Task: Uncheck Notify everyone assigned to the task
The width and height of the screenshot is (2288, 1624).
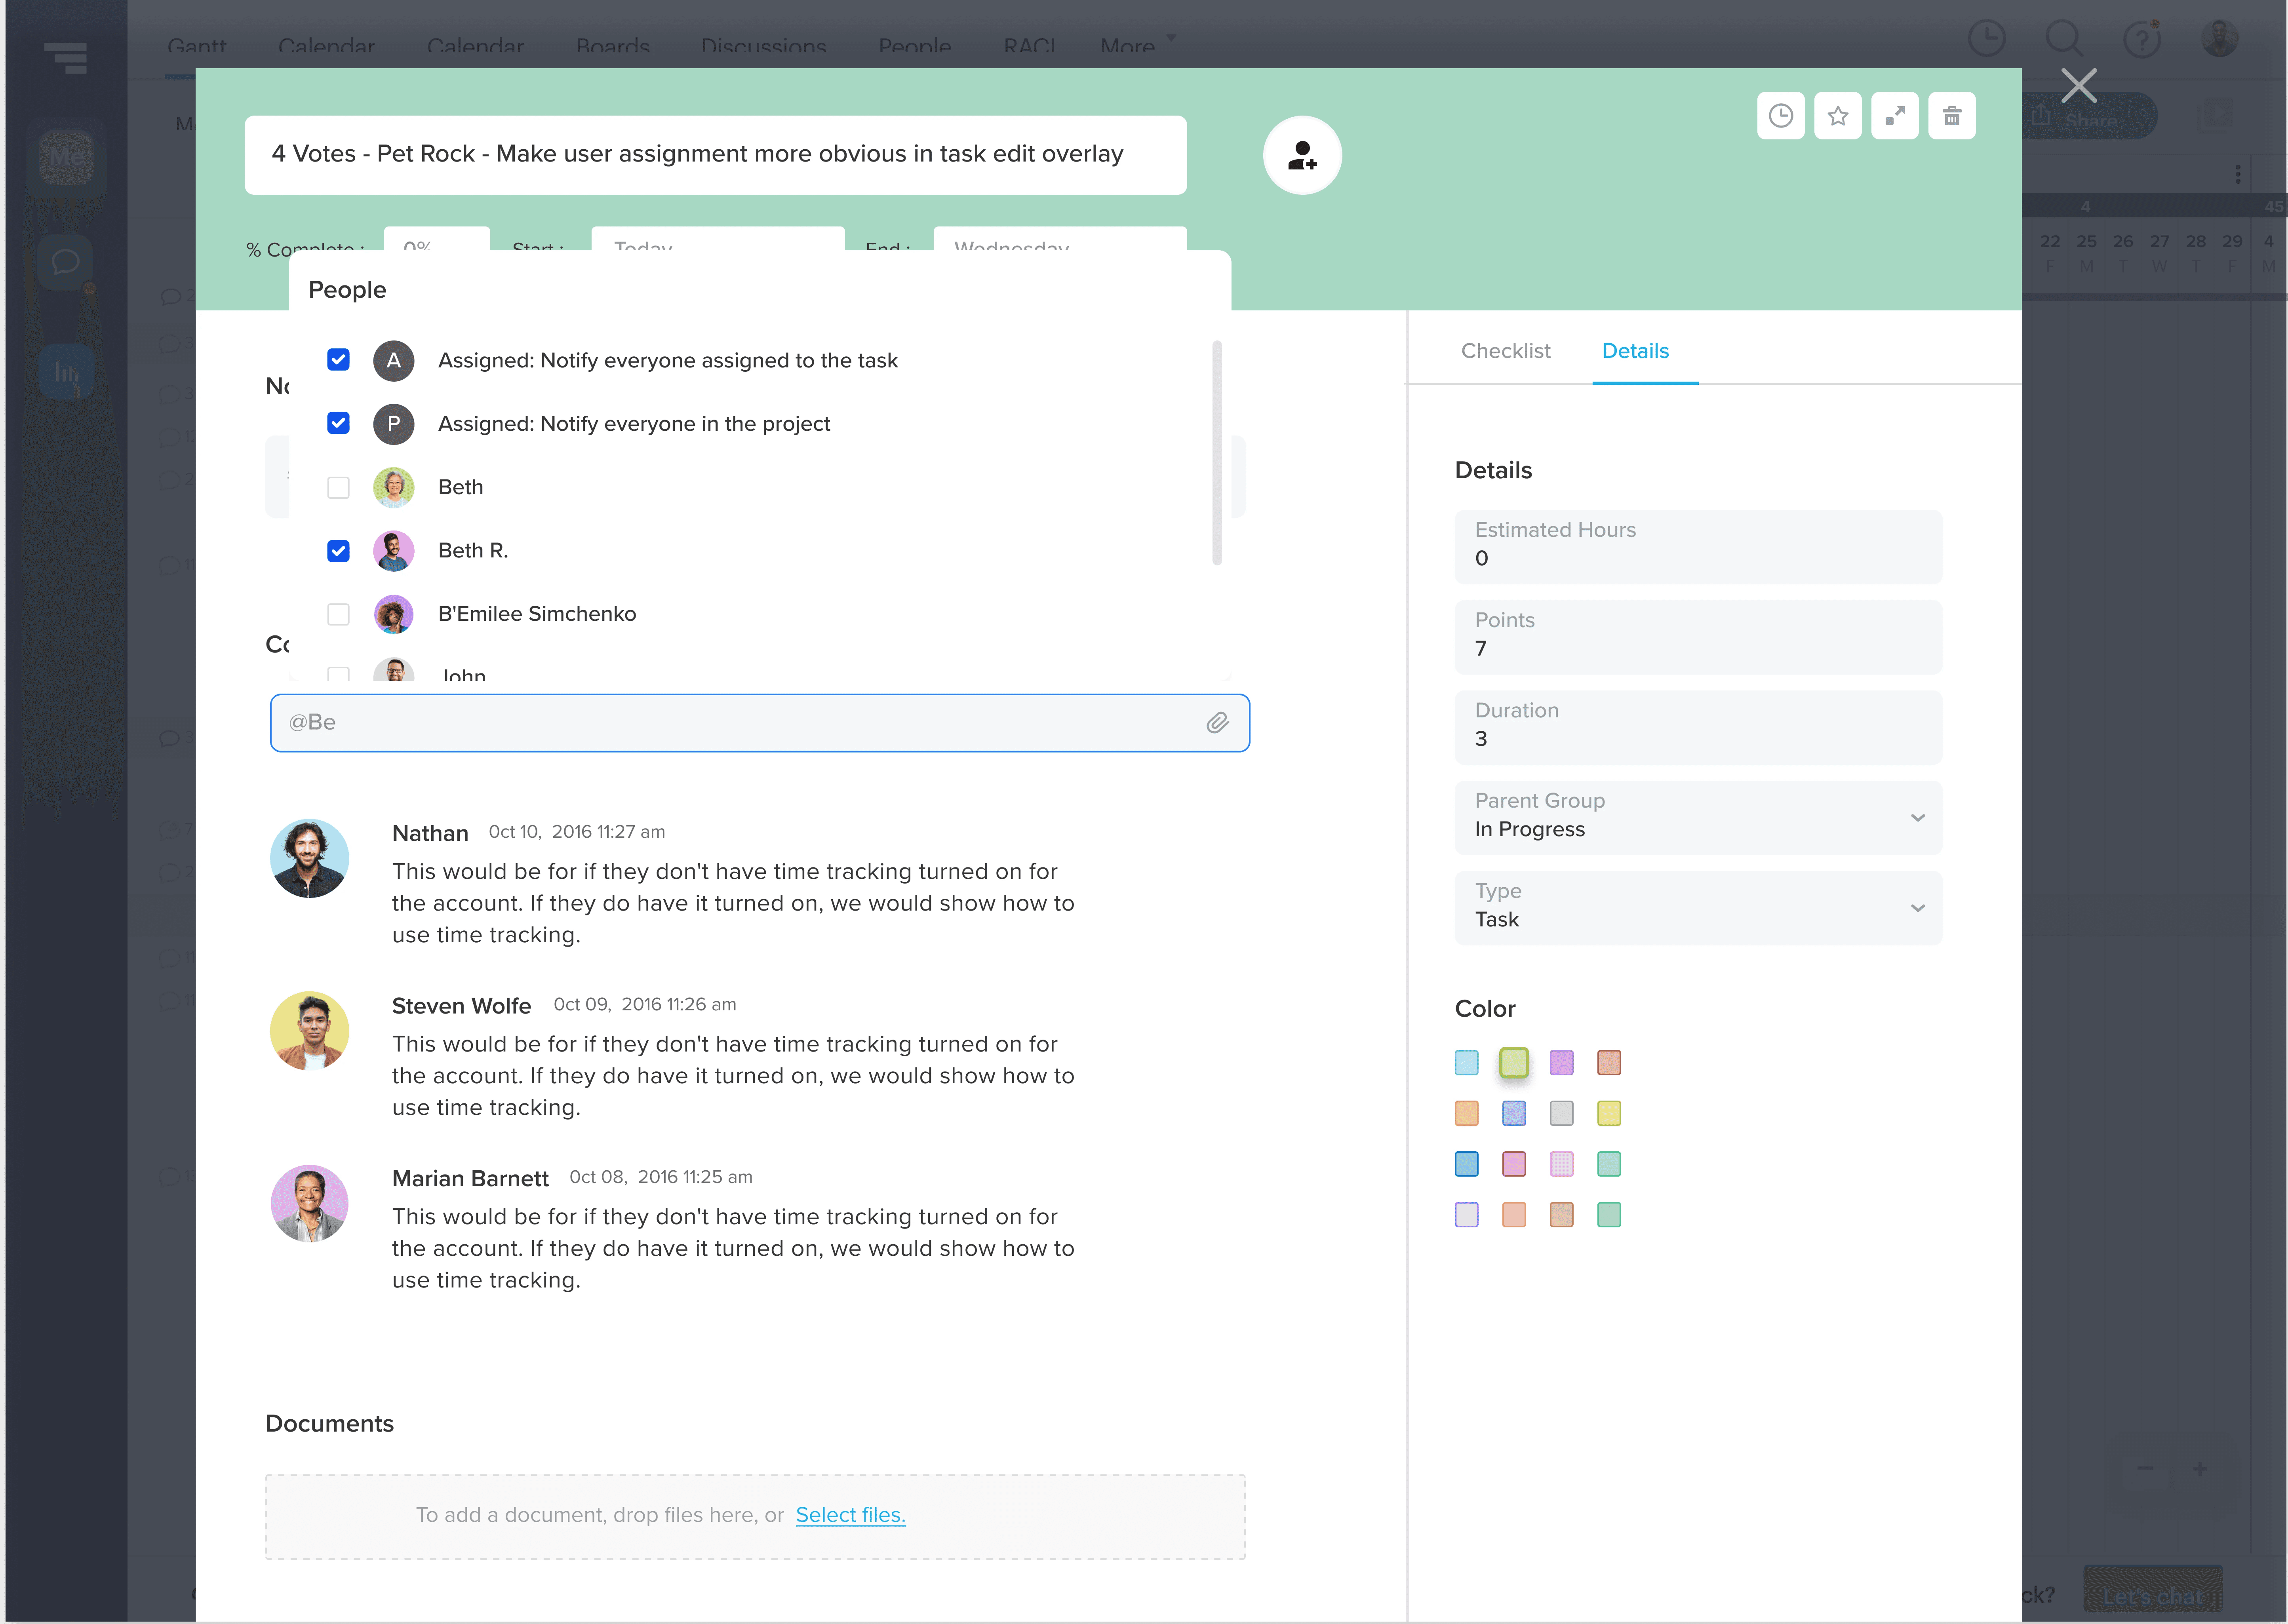Action: pos(338,360)
